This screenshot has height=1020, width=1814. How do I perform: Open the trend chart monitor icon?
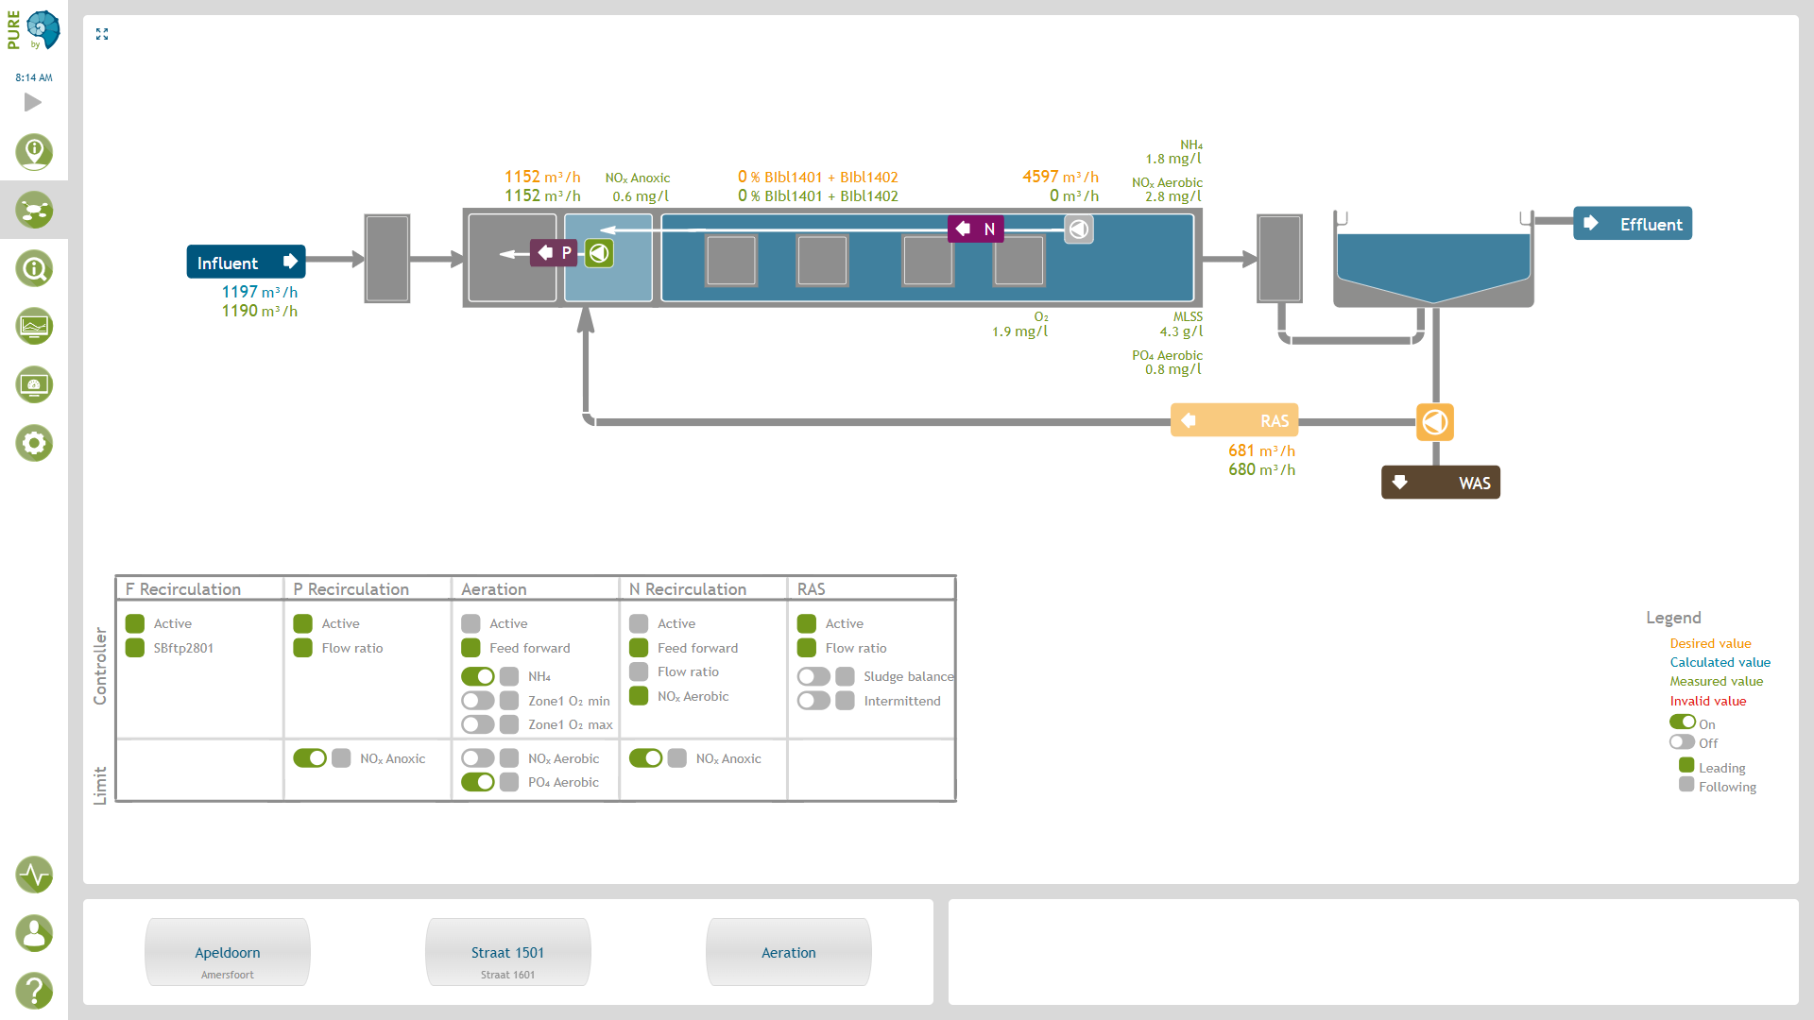coord(34,327)
